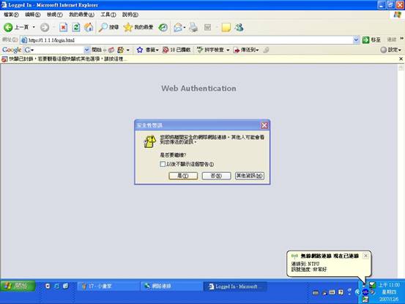Expand the Mail button dropdown arrow

185,27
